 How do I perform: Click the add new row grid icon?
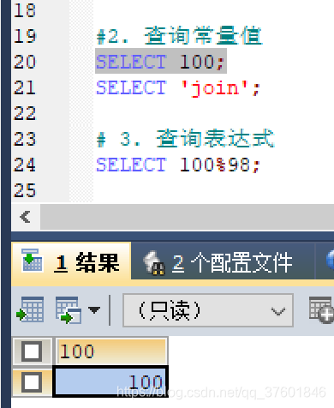[x=321, y=309]
